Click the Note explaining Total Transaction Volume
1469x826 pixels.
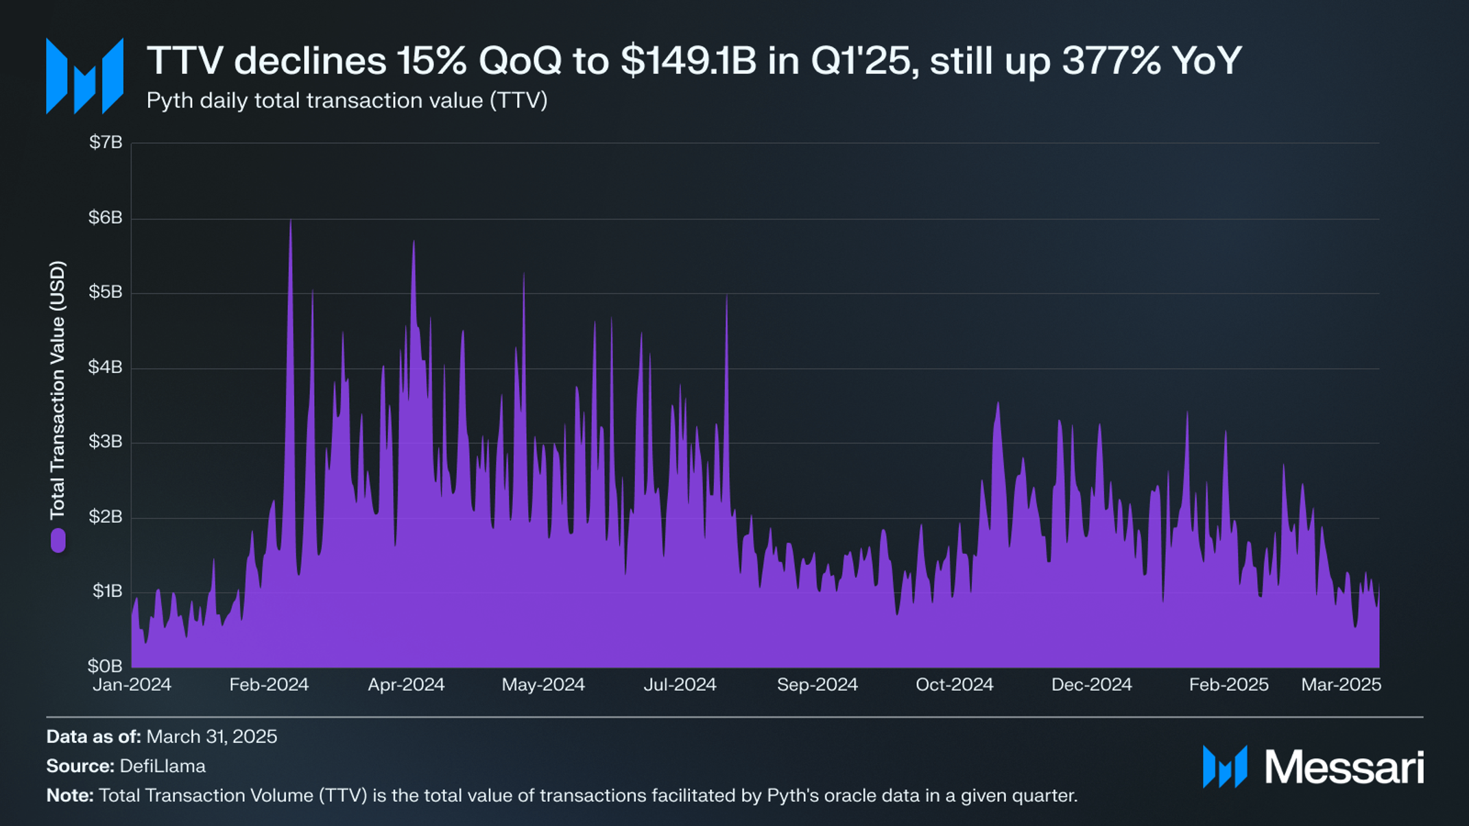tap(562, 795)
